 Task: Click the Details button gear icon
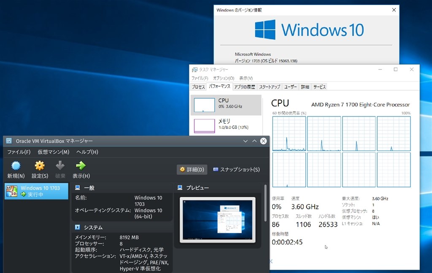click(x=182, y=170)
